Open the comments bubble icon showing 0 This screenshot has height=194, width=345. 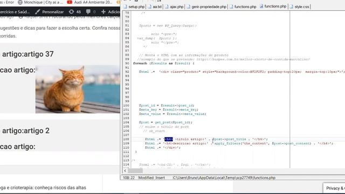point(91,12)
